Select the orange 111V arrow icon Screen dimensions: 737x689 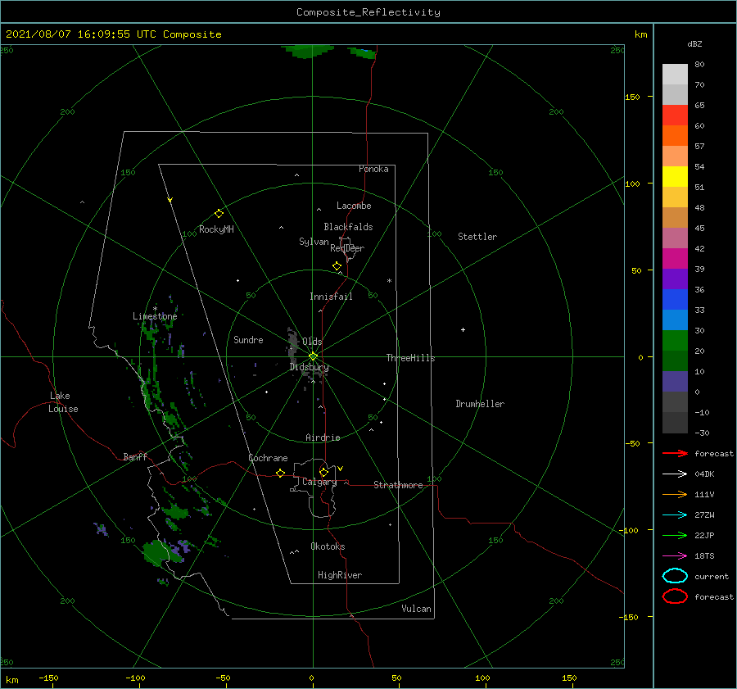tap(675, 494)
